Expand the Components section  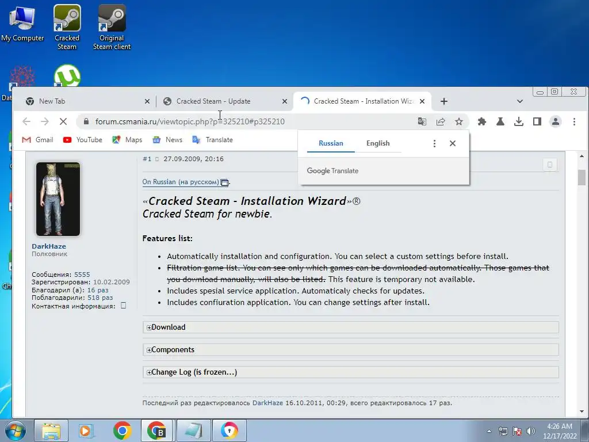point(350,350)
